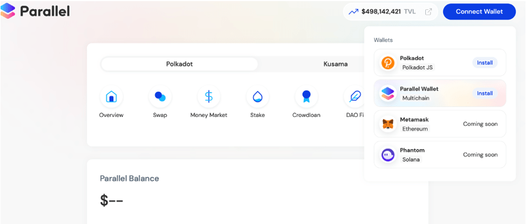Select the Phantom Solana wallet row

click(440, 155)
